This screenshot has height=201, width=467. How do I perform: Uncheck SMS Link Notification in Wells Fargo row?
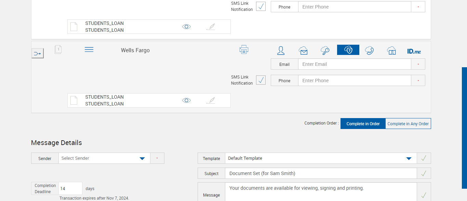coord(261,80)
